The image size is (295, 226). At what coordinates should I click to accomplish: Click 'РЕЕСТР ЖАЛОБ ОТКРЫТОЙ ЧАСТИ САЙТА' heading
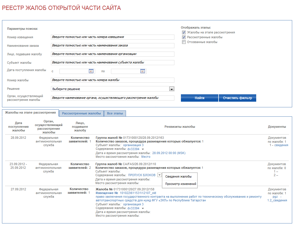click(x=61, y=8)
